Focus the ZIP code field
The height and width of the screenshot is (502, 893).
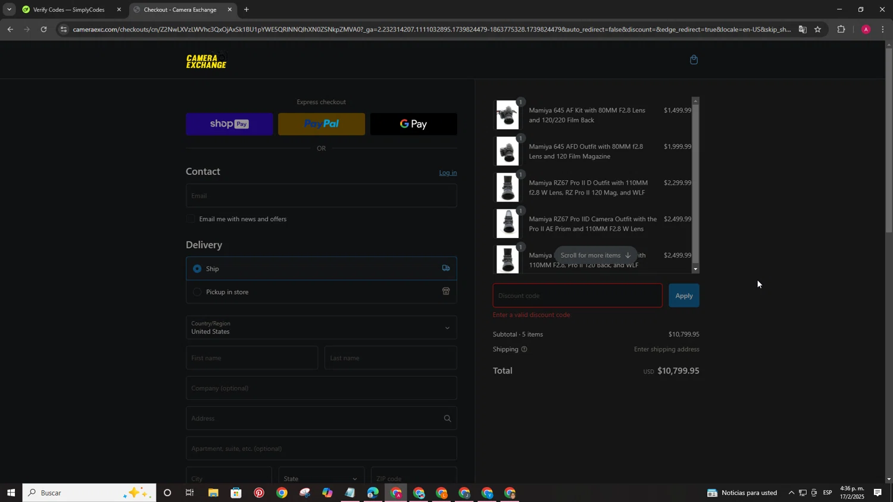click(x=414, y=475)
